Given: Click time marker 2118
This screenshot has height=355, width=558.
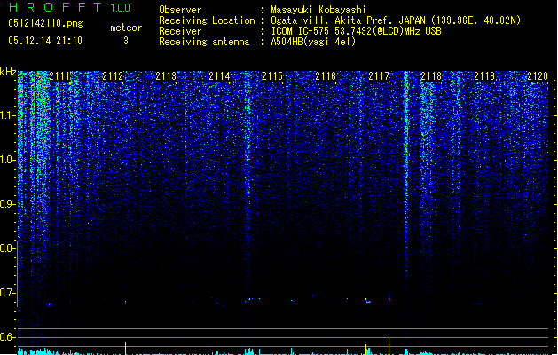Looking at the screenshot, I should pos(431,76).
